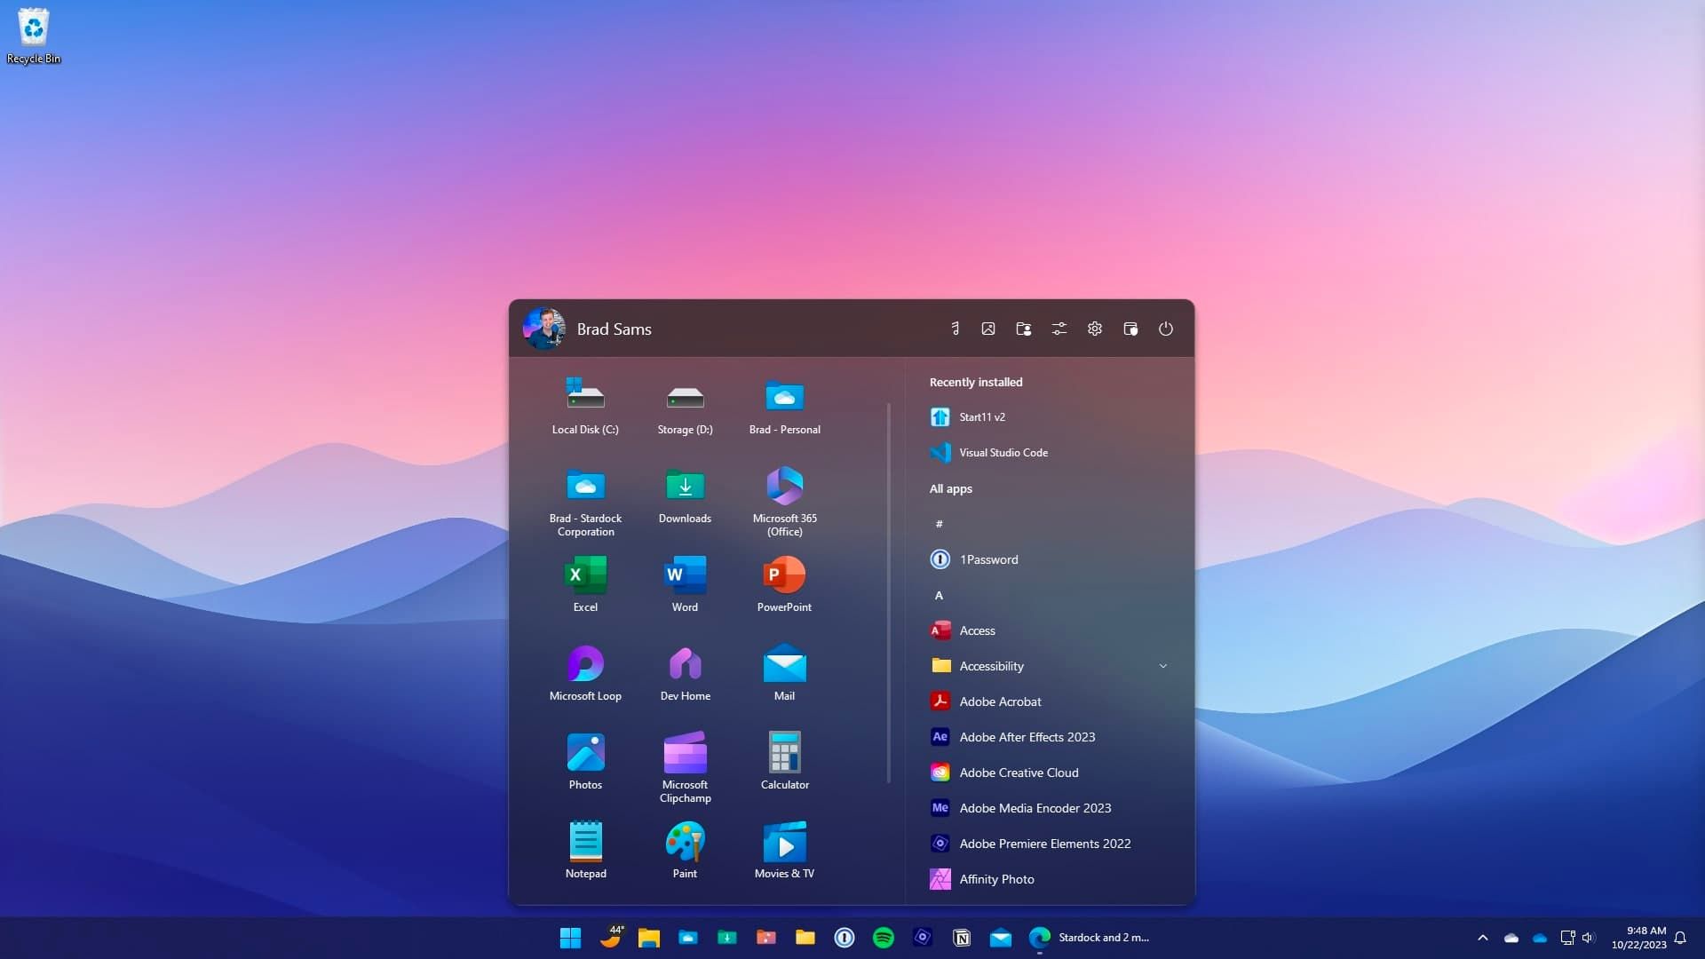The width and height of the screenshot is (1705, 959).
Task: Open the clock and date flyout
Action: [x=1638, y=938]
